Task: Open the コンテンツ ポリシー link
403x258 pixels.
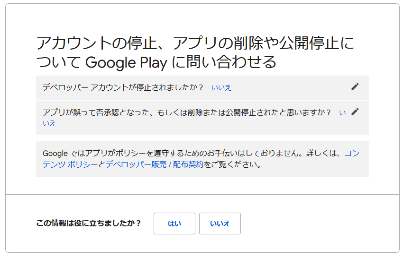Action: click(201, 159)
